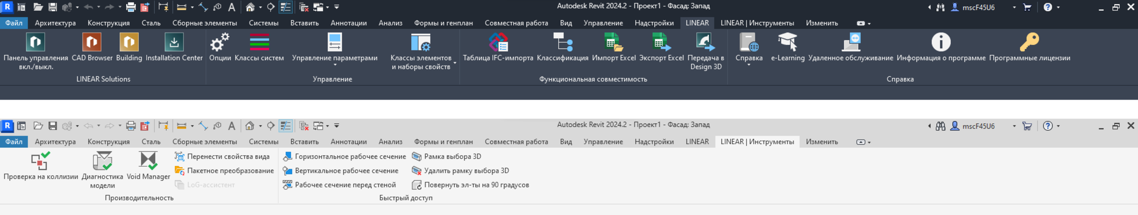1138x215 pixels.
Task: Expand Help arrow in dark window
Action: click(x=1058, y=7)
